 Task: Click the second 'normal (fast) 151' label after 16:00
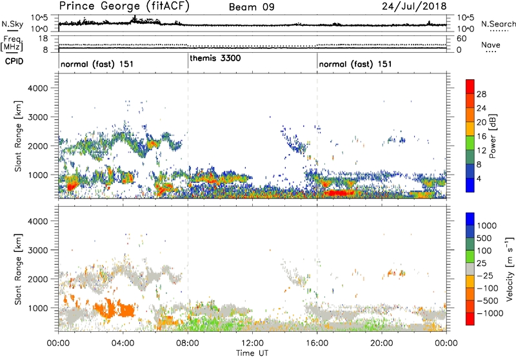click(x=355, y=64)
